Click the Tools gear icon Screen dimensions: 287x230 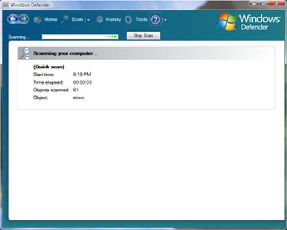(x=129, y=20)
